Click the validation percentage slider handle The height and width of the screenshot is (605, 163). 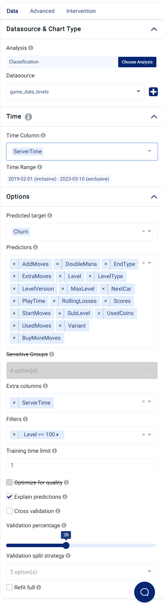pos(66,545)
